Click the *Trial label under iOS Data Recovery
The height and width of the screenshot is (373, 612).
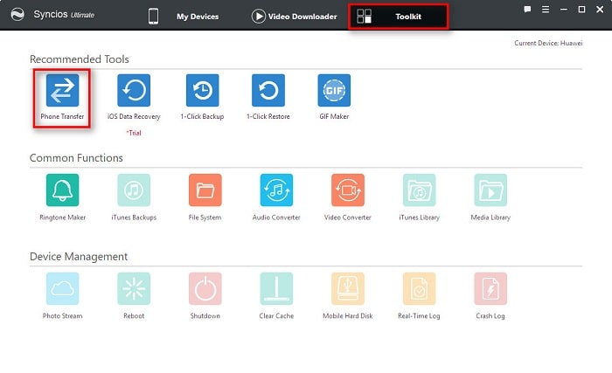tap(134, 133)
